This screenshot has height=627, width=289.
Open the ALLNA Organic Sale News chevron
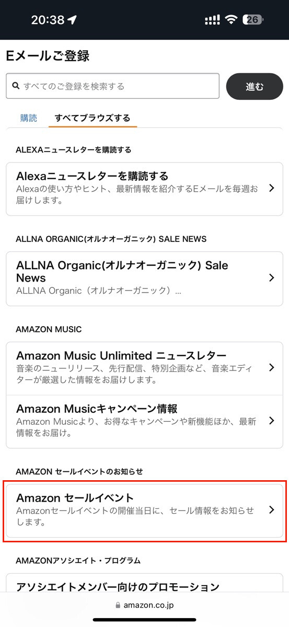[271, 278]
